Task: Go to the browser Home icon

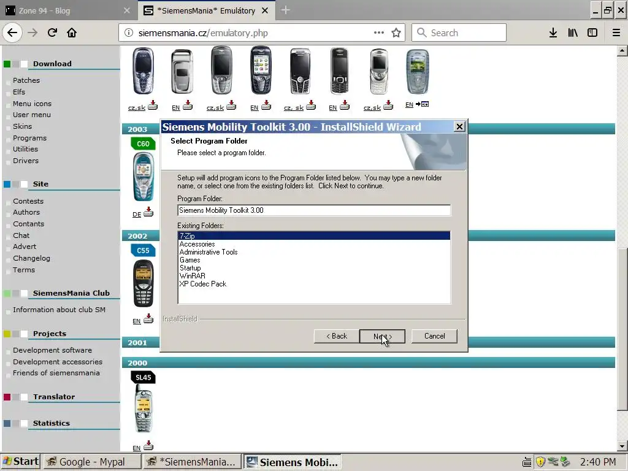Action: [x=72, y=33]
